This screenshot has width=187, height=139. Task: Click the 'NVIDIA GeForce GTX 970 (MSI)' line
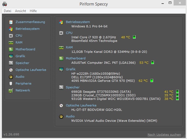click(x=103, y=81)
